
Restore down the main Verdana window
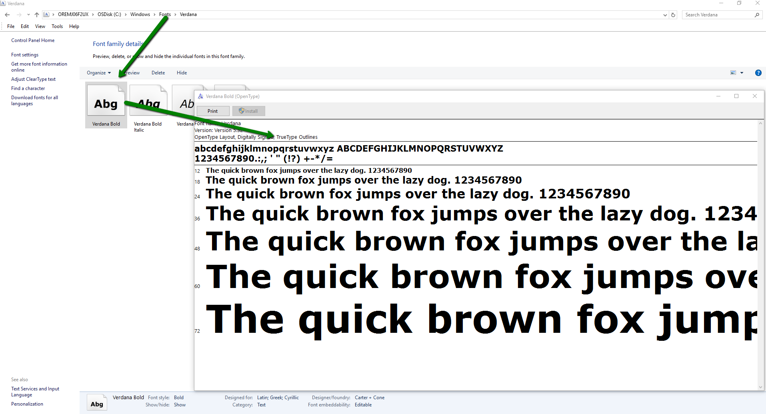click(x=739, y=3)
